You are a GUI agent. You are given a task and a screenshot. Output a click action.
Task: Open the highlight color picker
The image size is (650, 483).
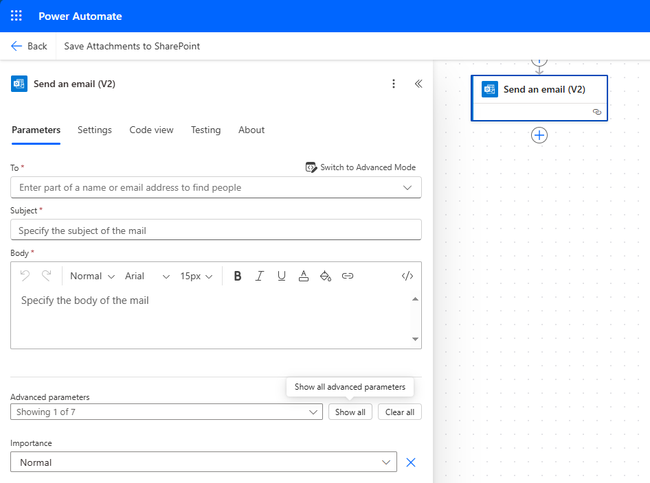326,275
